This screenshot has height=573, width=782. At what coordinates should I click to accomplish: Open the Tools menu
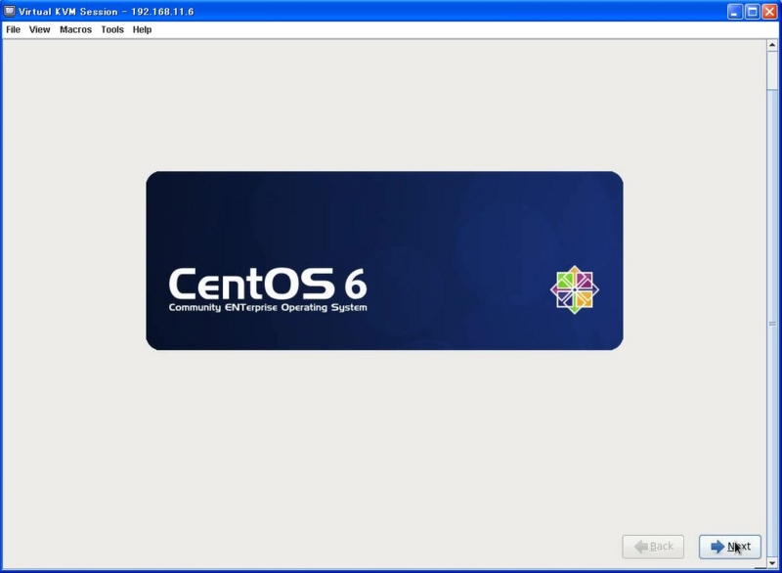click(112, 29)
